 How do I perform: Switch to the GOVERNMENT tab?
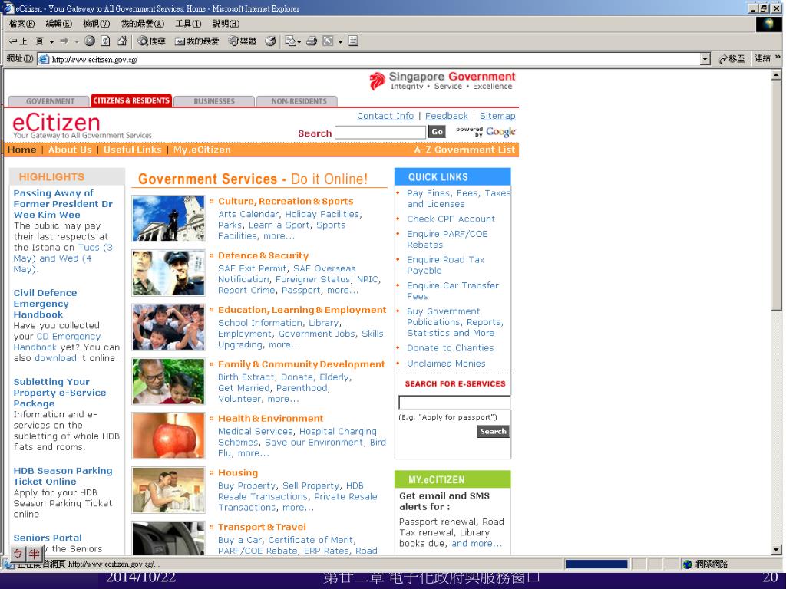(50, 101)
